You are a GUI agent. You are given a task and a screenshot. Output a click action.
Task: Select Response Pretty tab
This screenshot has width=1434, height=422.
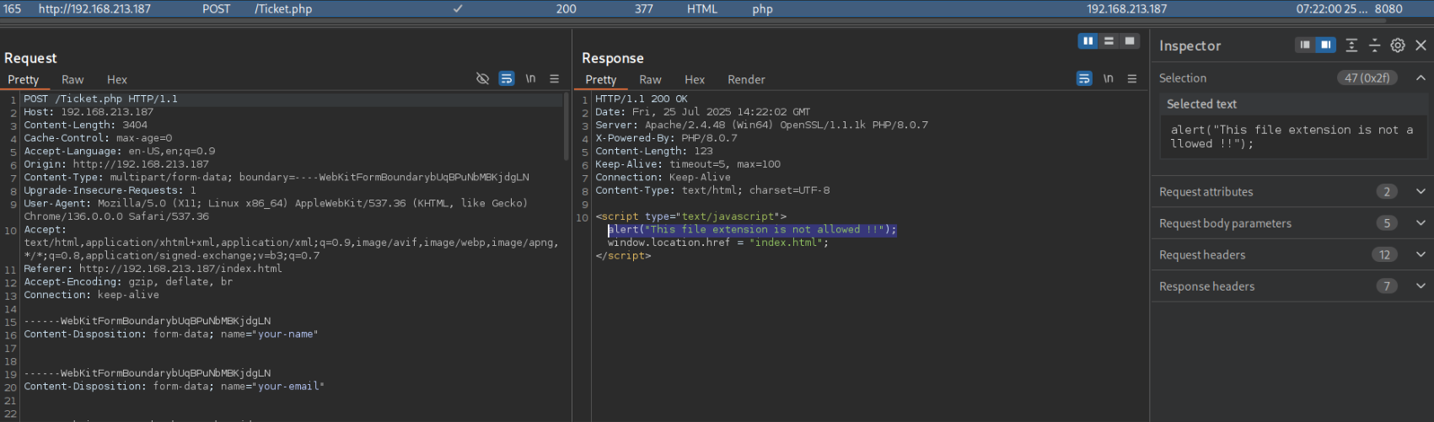coord(601,79)
